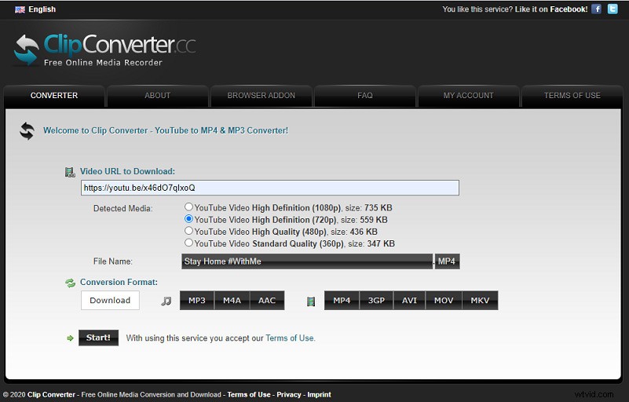The height and width of the screenshot is (402, 629).
Task: Select the 480p High Quality option
Action: (188, 231)
